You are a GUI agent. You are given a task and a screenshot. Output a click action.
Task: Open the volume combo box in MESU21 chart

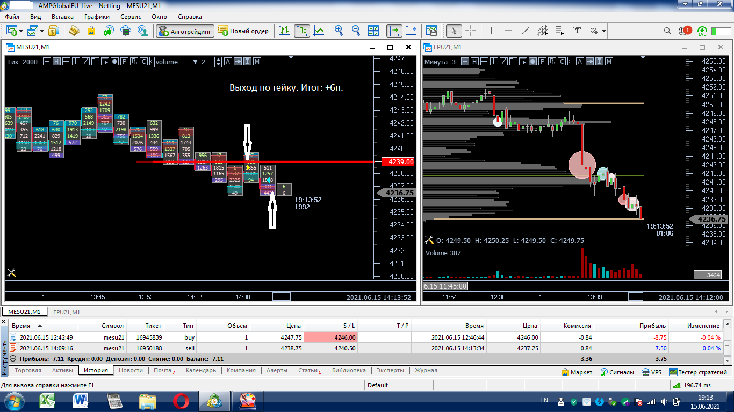(177, 62)
